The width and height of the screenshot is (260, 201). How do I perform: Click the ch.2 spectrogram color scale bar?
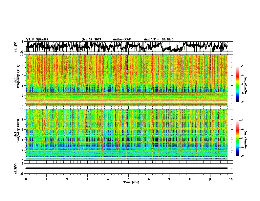238,138
